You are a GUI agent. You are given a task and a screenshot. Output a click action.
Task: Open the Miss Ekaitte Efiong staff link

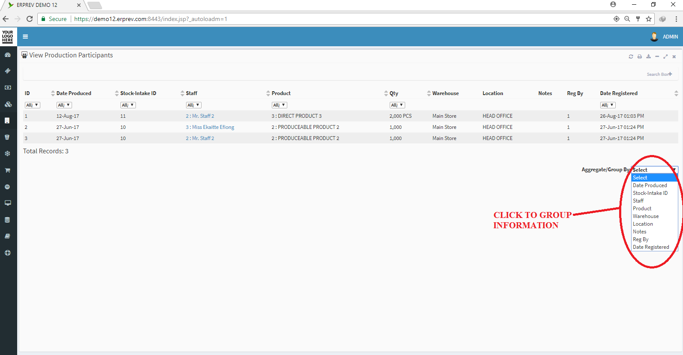pos(210,127)
